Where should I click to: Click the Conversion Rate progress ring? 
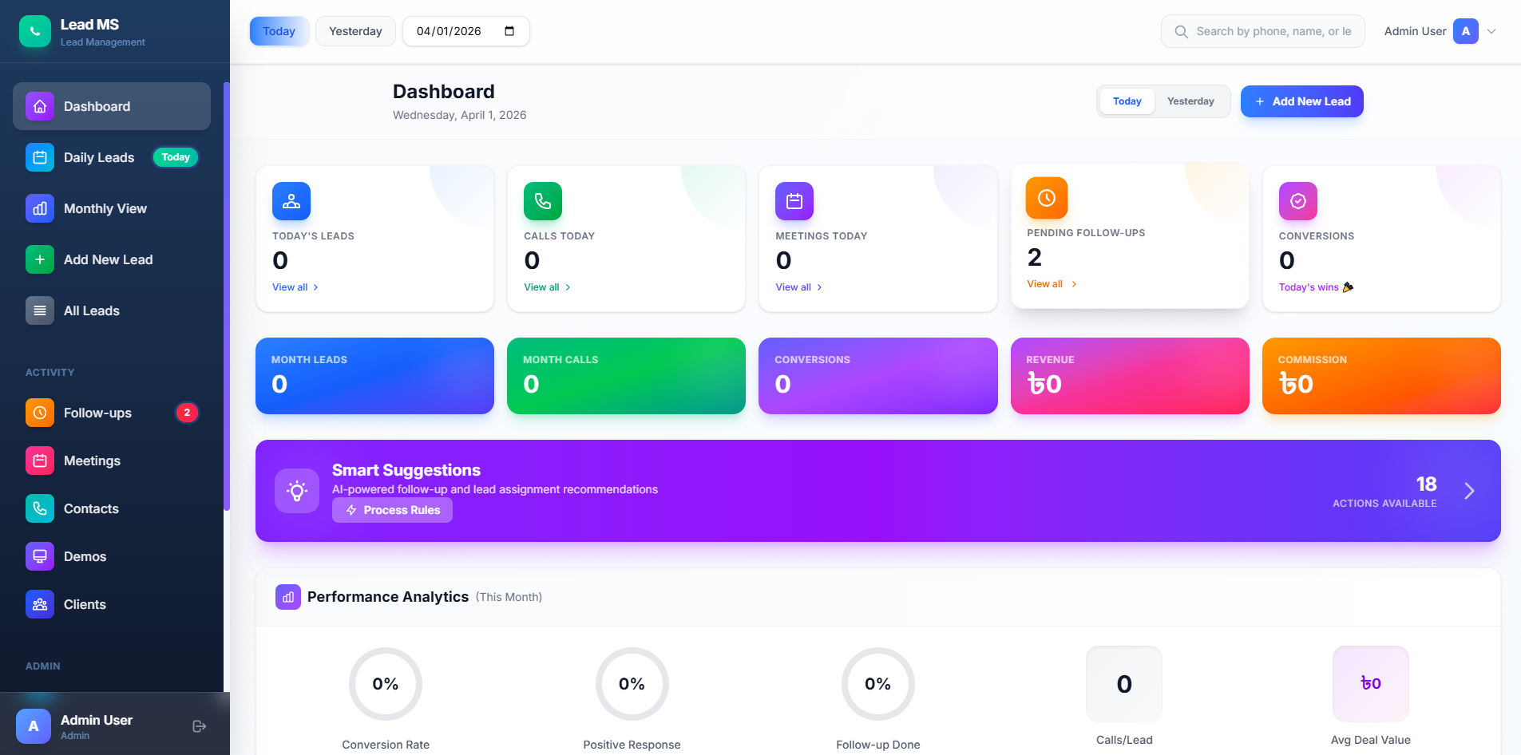[386, 684]
